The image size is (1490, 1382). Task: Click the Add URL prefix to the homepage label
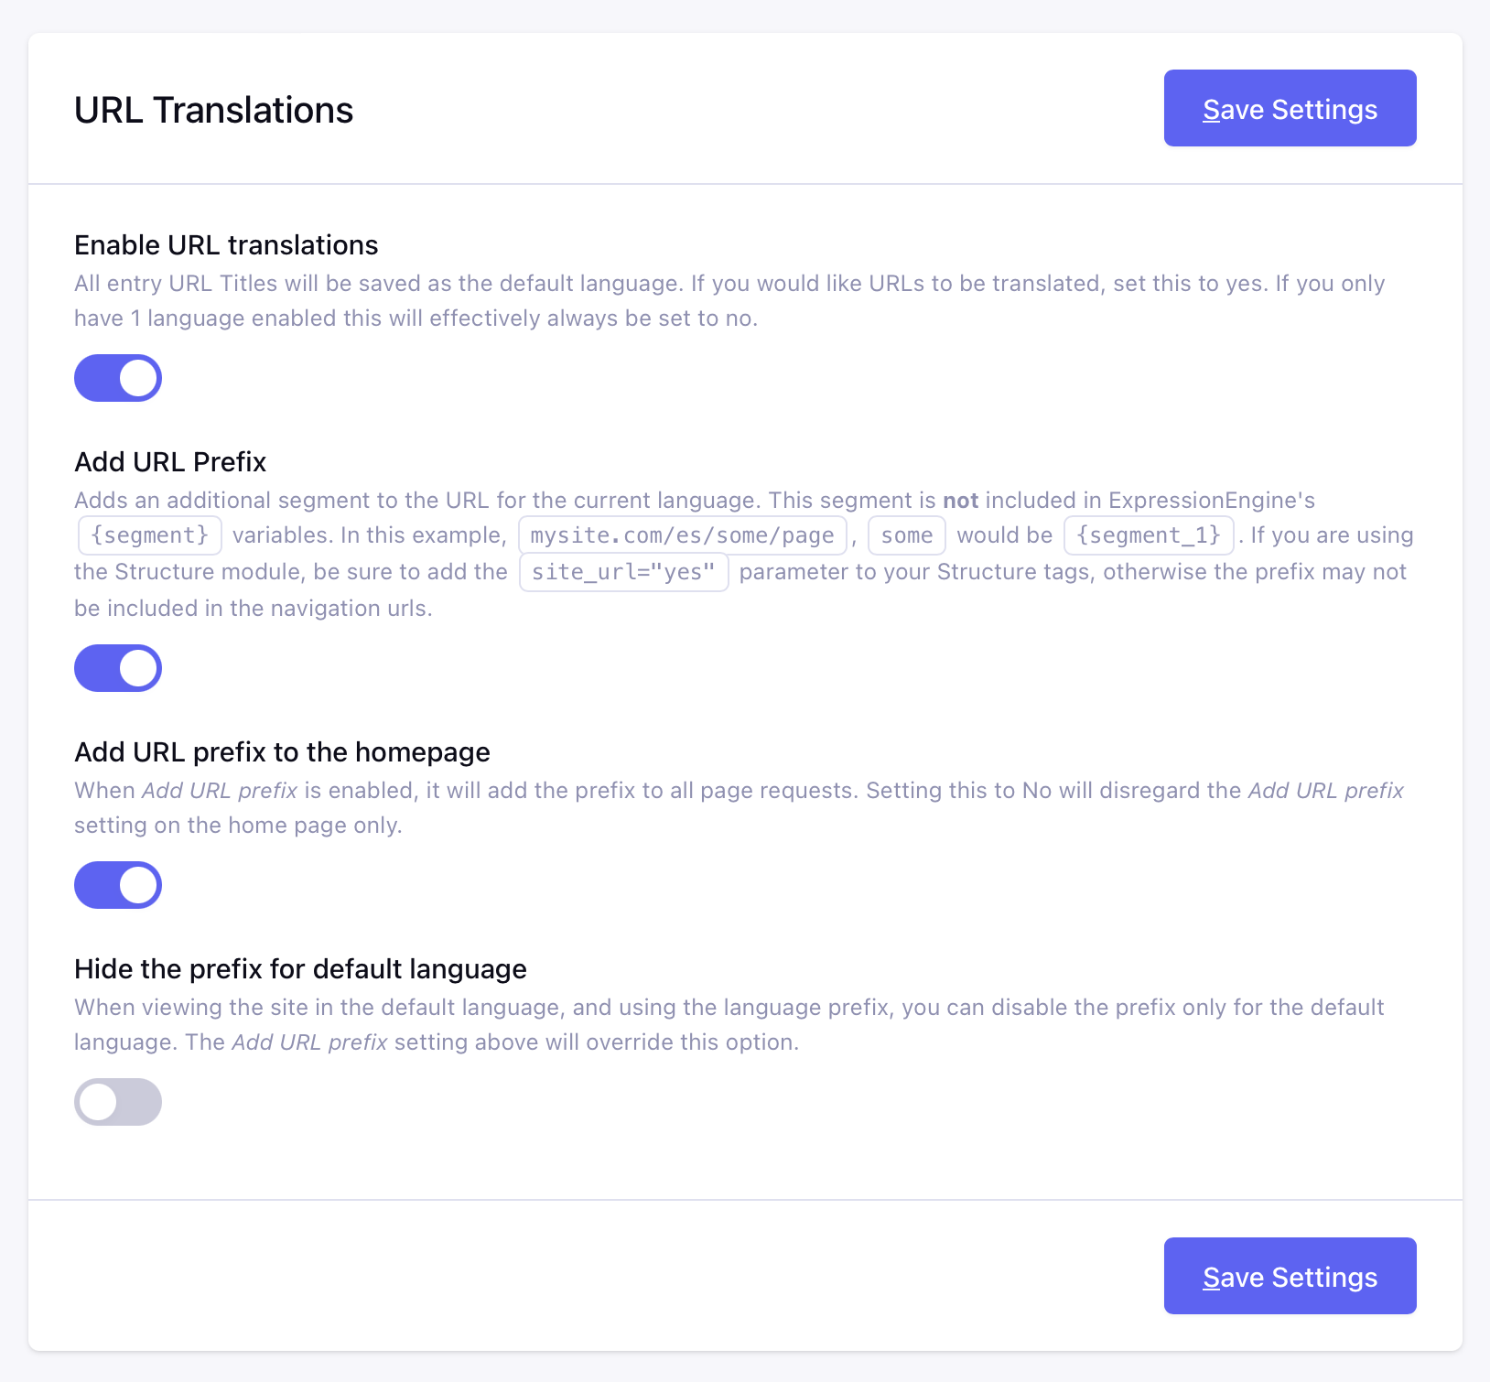282,752
